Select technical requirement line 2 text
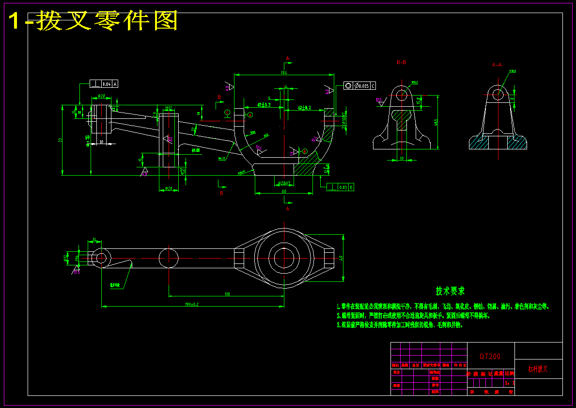Image resolution: width=576 pixels, height=408 pixels. point(413,316)
